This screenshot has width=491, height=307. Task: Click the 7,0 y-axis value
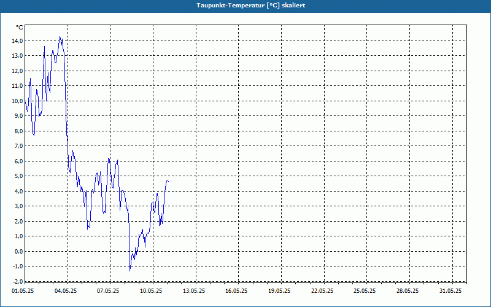point(18,146)
